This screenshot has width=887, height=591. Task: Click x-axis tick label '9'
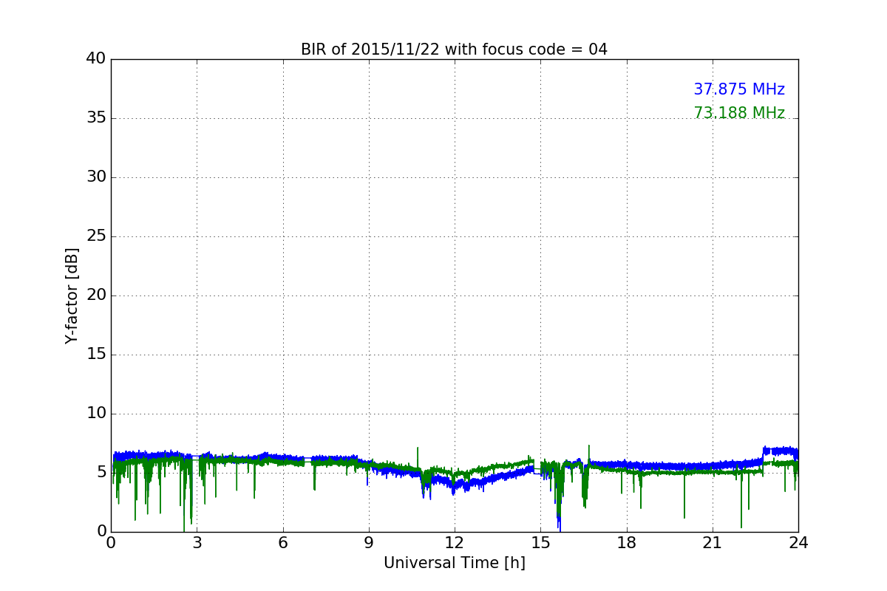(x=369, y=543)
